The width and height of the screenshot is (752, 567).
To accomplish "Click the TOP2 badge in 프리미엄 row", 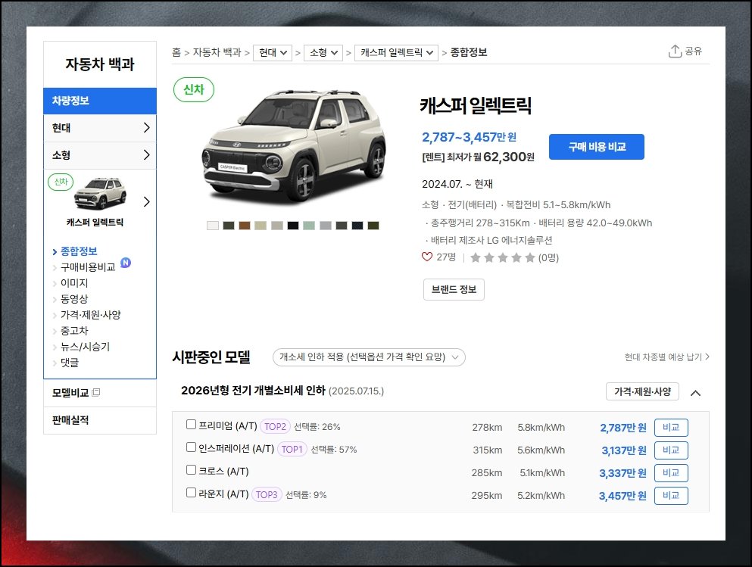I will coord(275,426).
